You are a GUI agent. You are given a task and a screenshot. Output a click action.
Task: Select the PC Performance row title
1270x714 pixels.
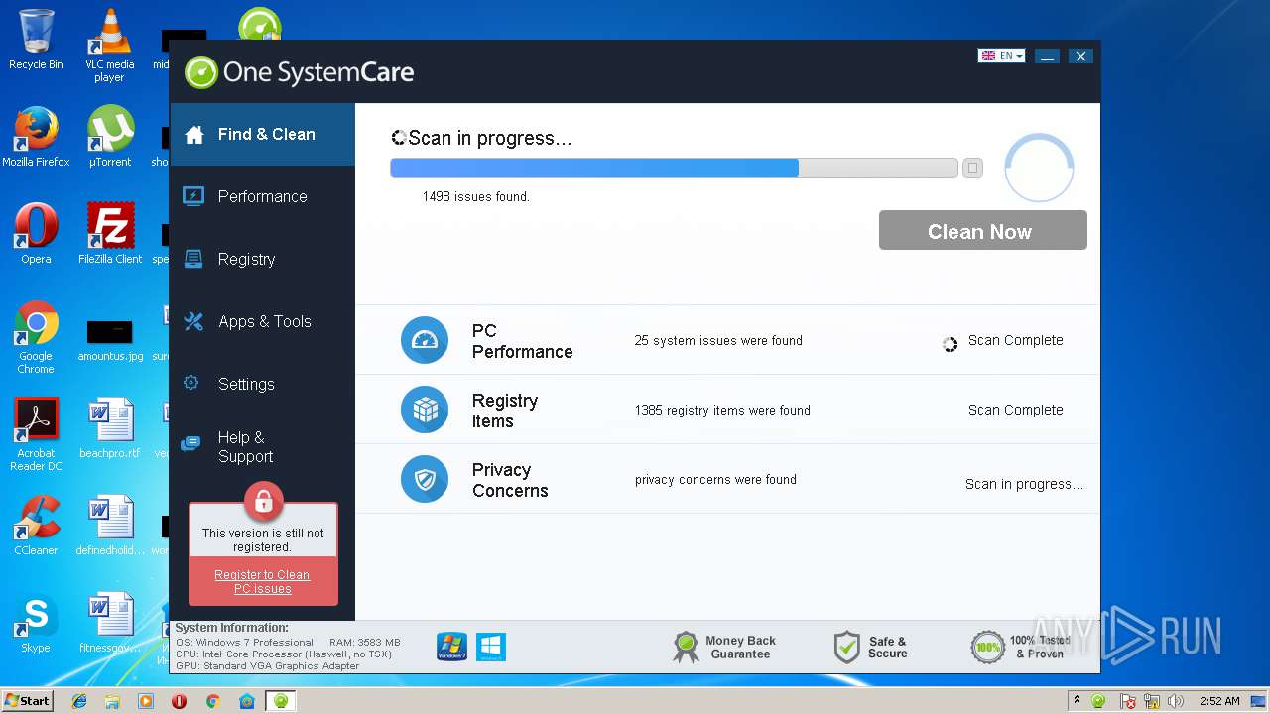click(522, 341)
